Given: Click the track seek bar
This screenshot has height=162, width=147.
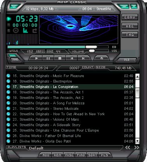Looking at the screenshot, I should 58,47.
